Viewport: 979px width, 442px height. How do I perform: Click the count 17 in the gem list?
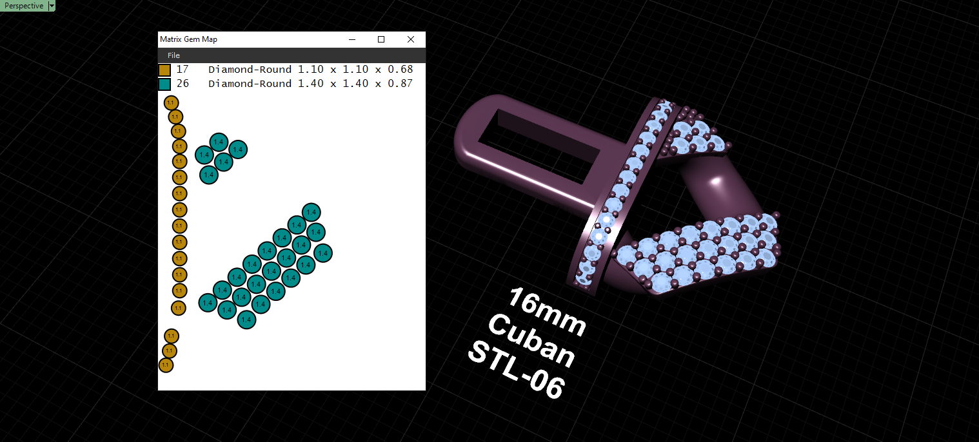point(183,70)
